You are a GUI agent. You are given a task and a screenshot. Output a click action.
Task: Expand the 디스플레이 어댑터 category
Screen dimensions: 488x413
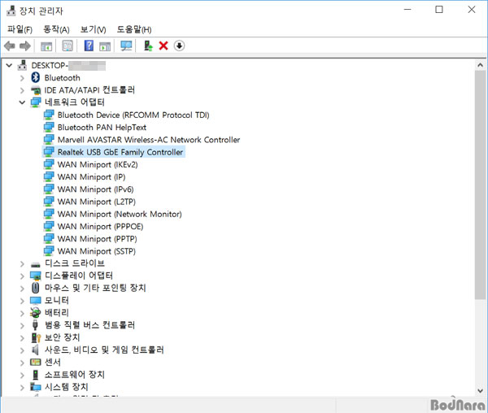pos(22,276)
